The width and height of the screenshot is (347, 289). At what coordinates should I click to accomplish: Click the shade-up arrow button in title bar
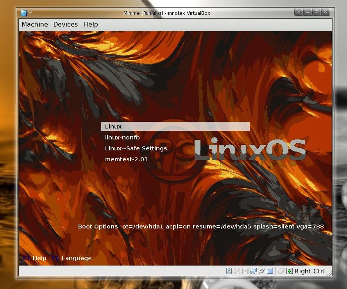pyautogui.click(x=299, y=12)
